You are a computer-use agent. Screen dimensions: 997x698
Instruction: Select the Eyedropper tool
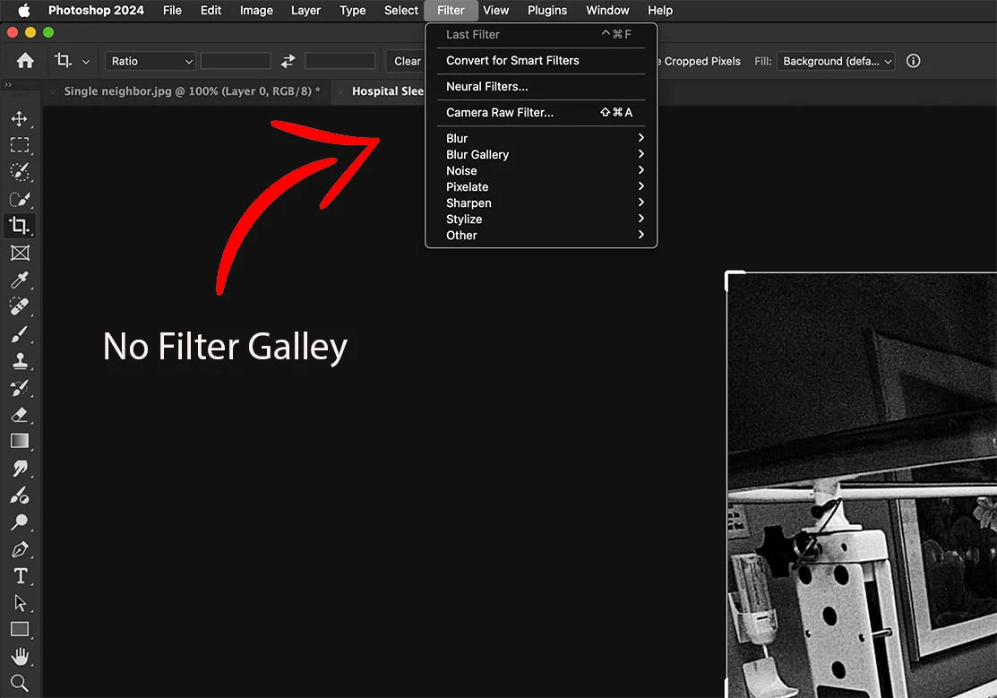[x=19, y=280]
